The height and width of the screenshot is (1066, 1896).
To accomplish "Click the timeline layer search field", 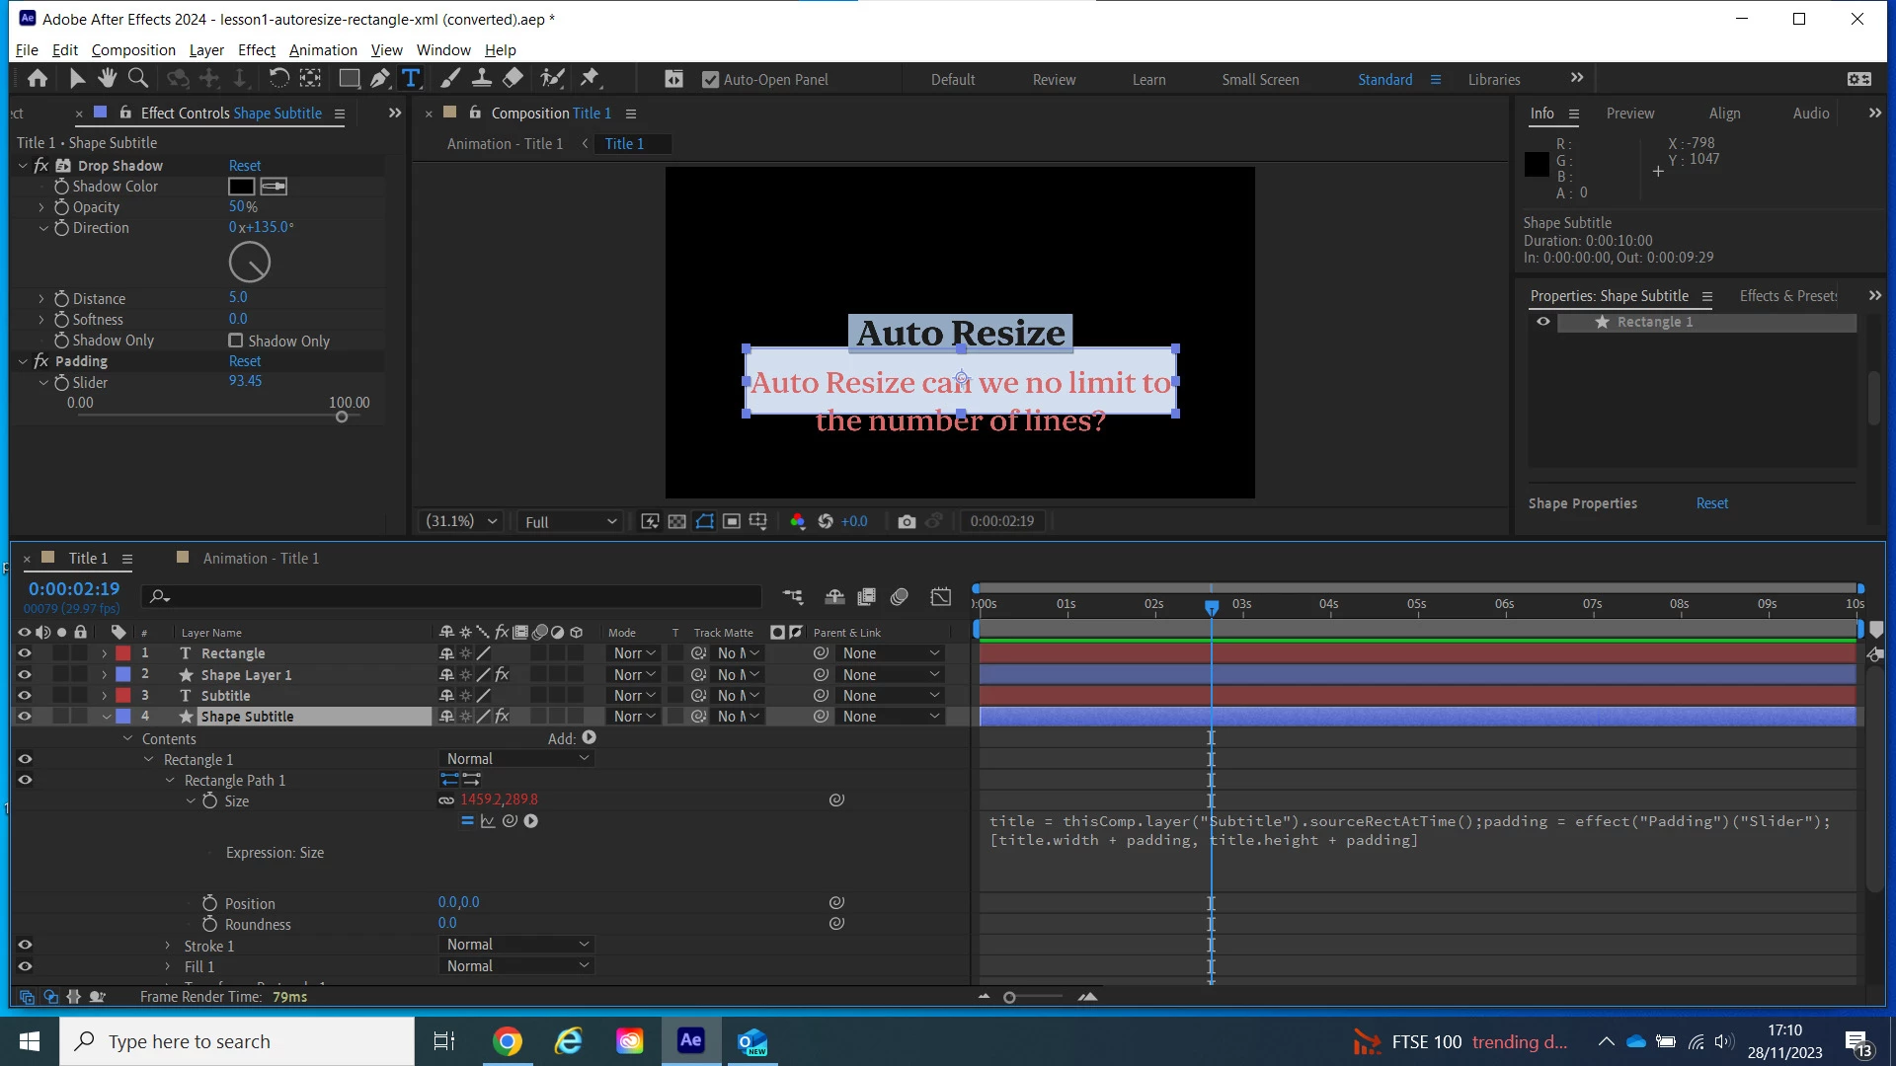I will point(454,596).
